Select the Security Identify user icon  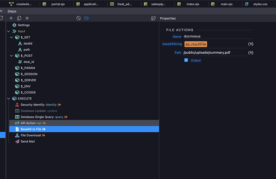coord(17,105)
